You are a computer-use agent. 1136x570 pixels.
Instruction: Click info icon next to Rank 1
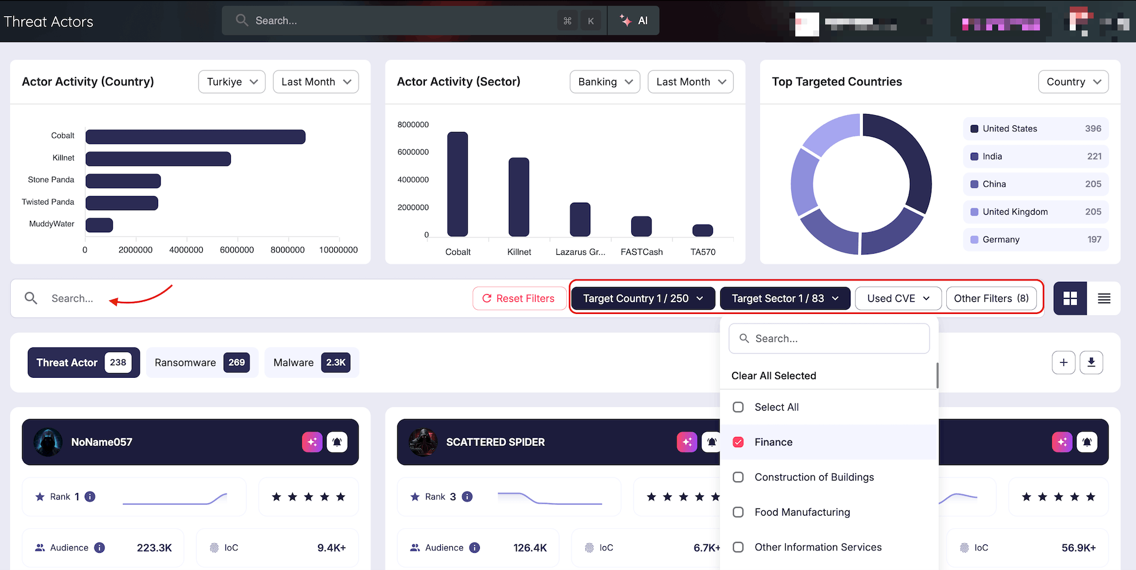[90, 497]
